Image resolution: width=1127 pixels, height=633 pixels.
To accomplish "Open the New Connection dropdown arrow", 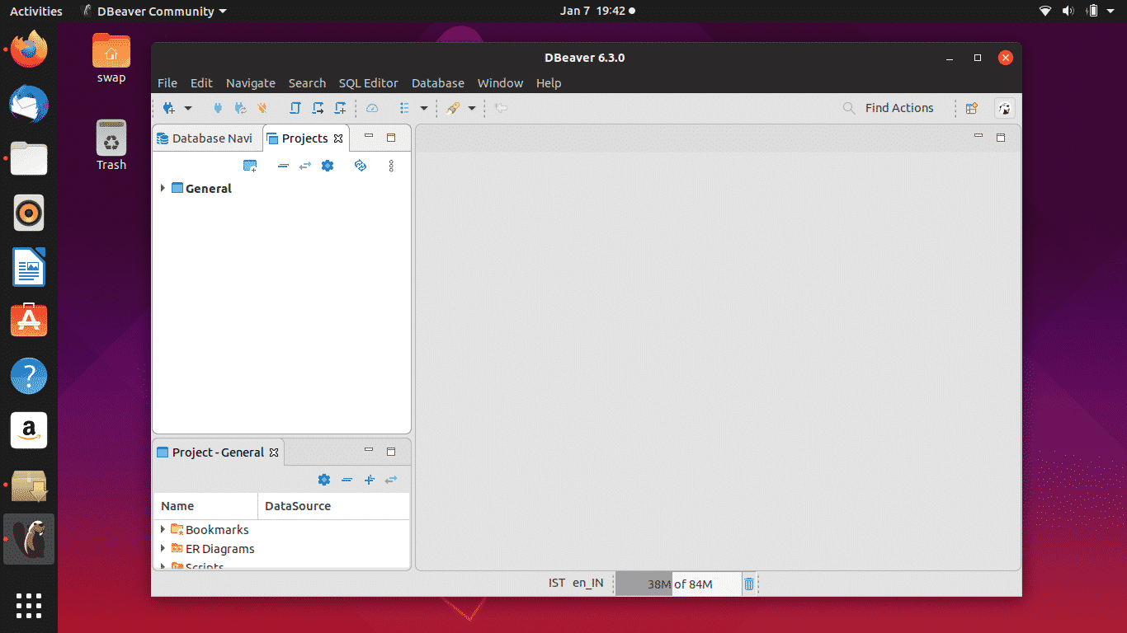I will tap(187, 108).
